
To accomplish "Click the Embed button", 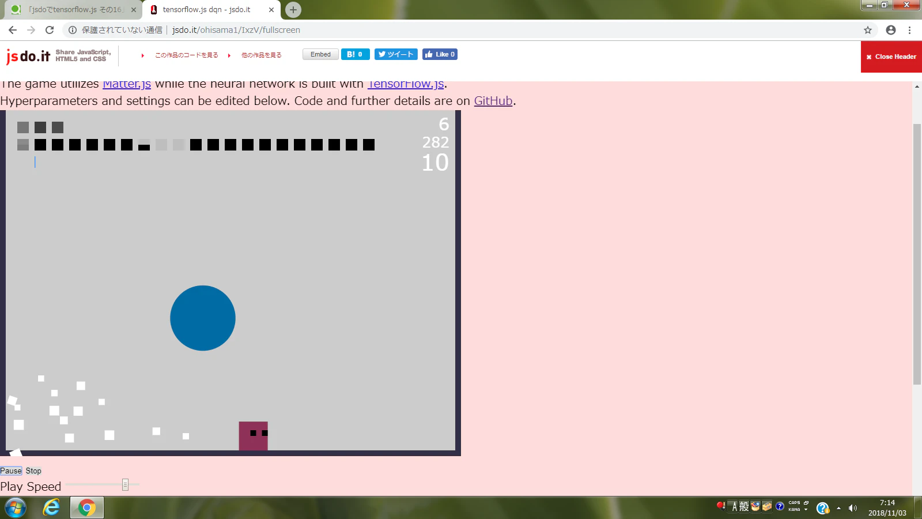I will 320,54.
